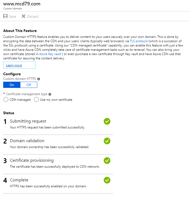This screenshot has width=190, height=201.
Task: Click green checkmark for Submitting request
Action: (107, 121)
